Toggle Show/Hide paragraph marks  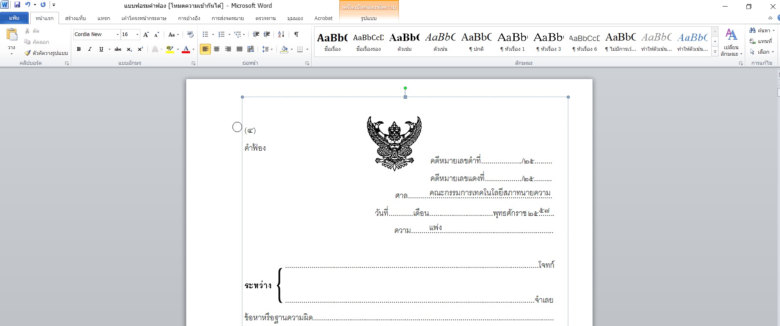point(296,34)
